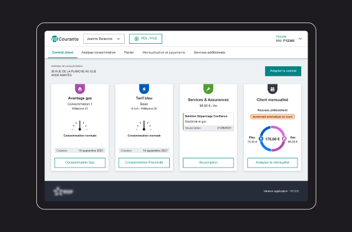Click the Version application V1.0.0 text
Image resolution: width=352 pixels, height=232 pixels.
[x=281, y=191]
